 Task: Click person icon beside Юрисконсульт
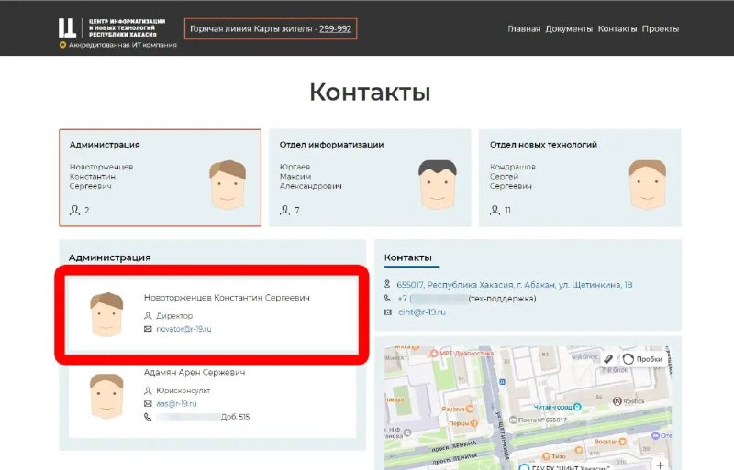(148, 390)
